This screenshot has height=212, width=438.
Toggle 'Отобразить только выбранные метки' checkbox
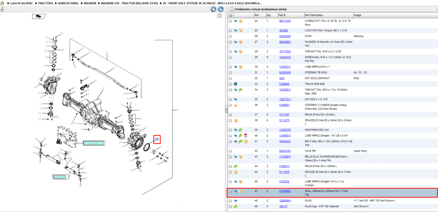click(231, 9)
